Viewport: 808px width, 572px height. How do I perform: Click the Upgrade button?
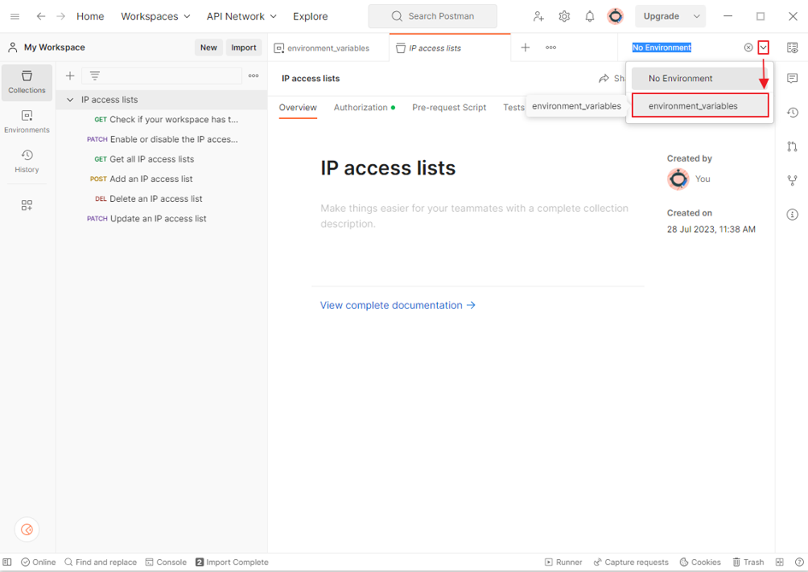(662, 16)
